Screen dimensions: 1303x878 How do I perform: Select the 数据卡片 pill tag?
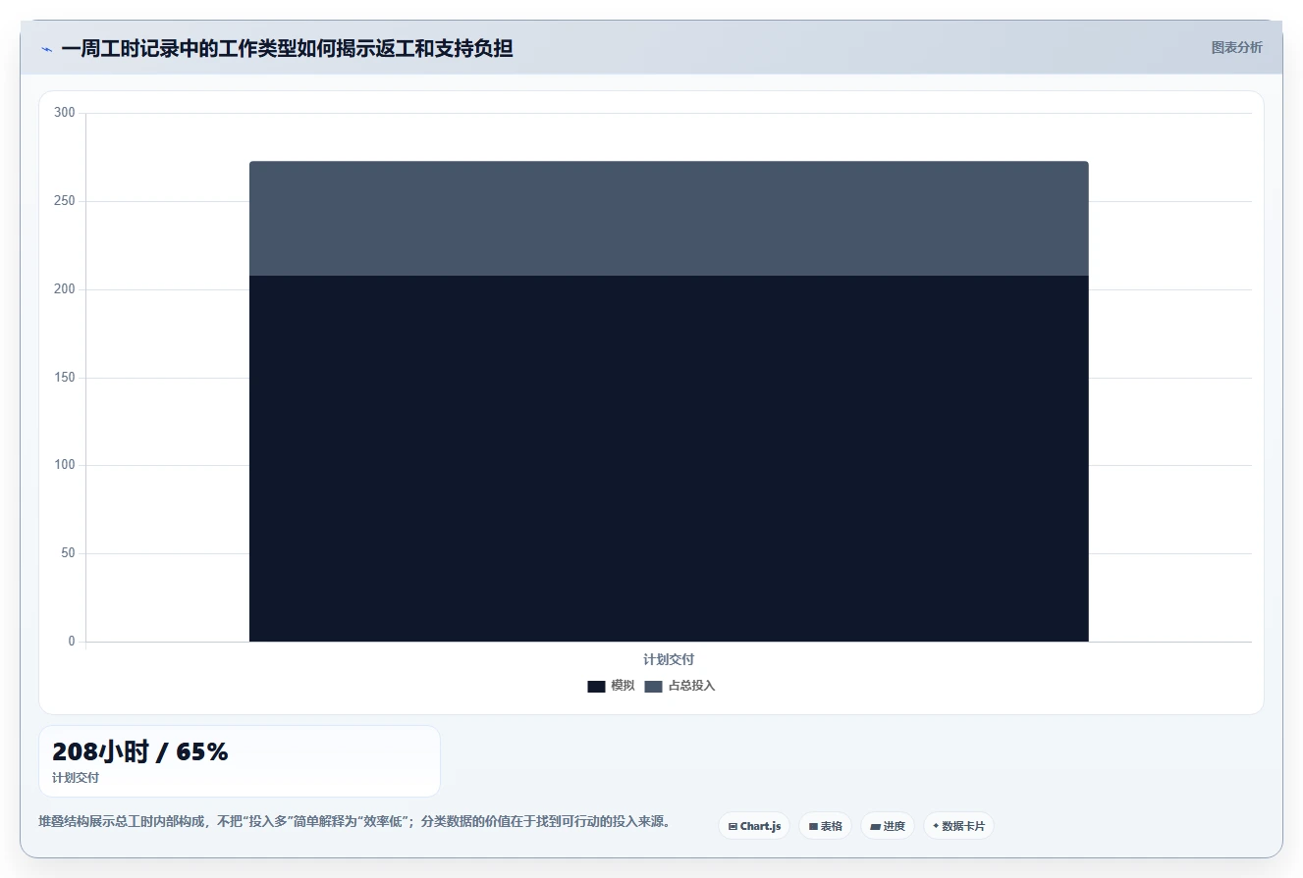[x=958, y=826]
